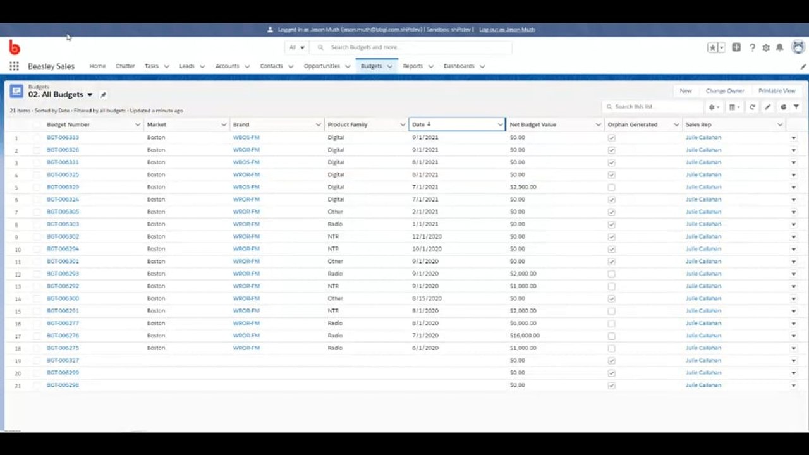Open row actions for BGT-006298
Screen dimensions: 809x455
(794, 385)
